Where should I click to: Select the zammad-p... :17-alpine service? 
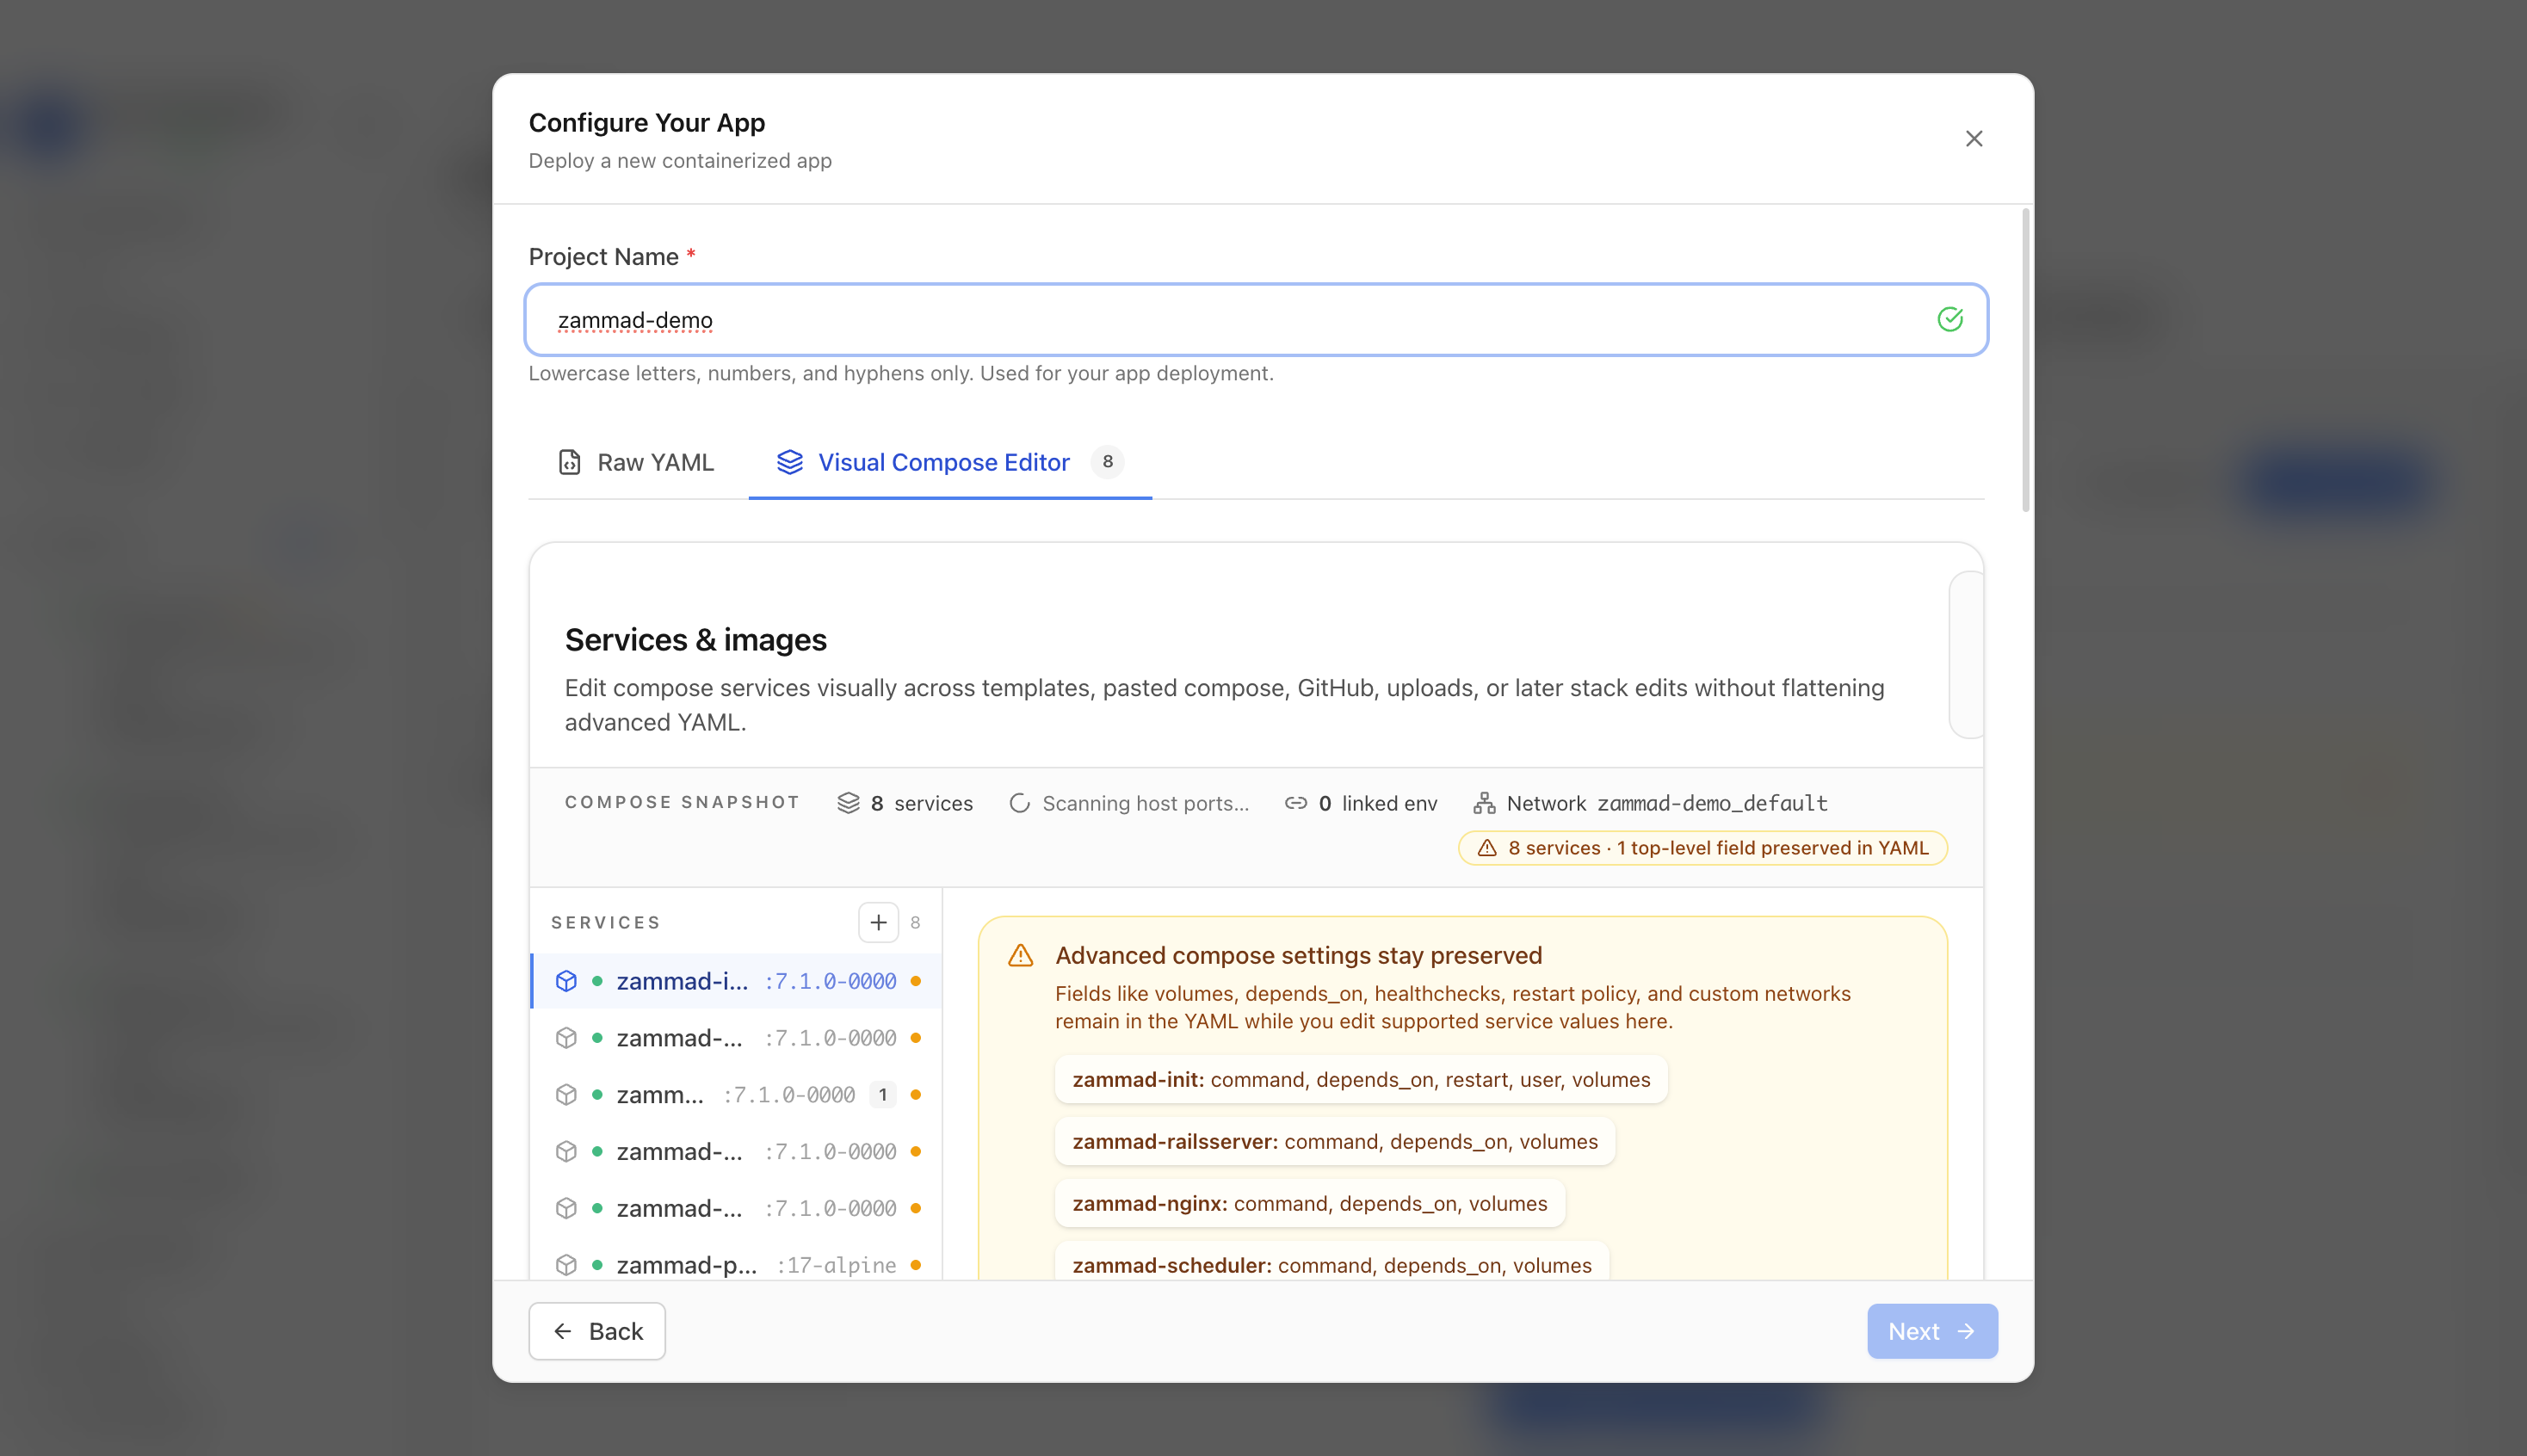(737, 1265)
